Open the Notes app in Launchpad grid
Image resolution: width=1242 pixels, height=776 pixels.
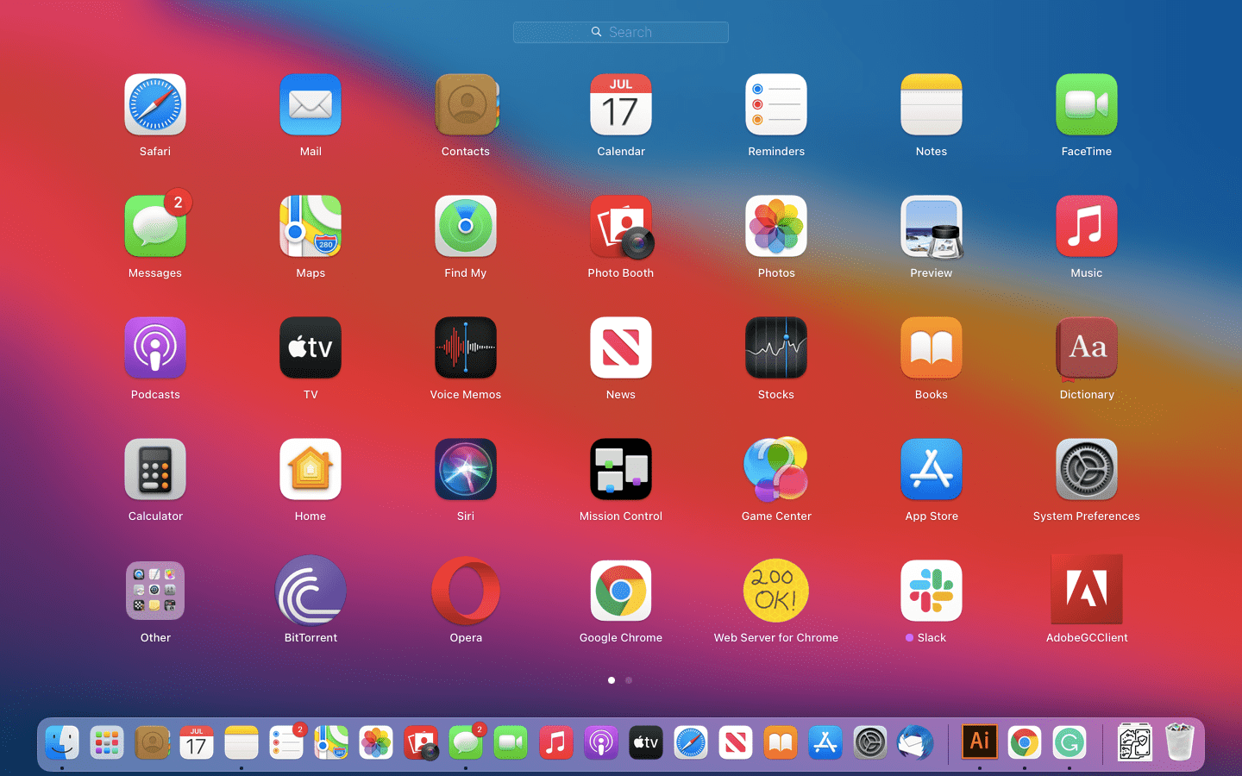pos(931,104)
